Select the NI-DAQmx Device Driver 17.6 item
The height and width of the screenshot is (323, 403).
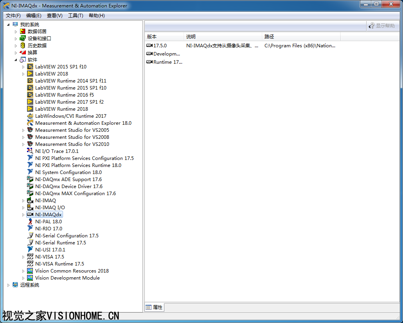click(x=69, y=187)
